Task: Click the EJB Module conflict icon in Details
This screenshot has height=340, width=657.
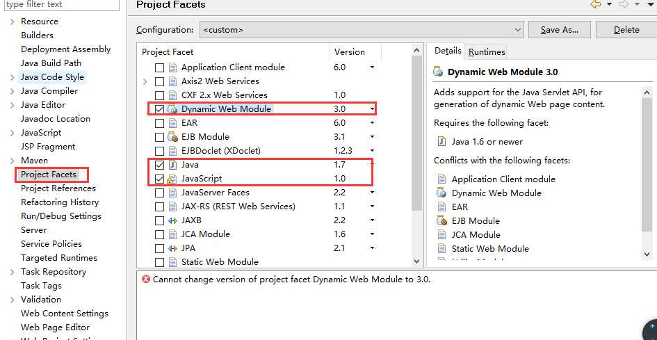Action: point(441,220)
